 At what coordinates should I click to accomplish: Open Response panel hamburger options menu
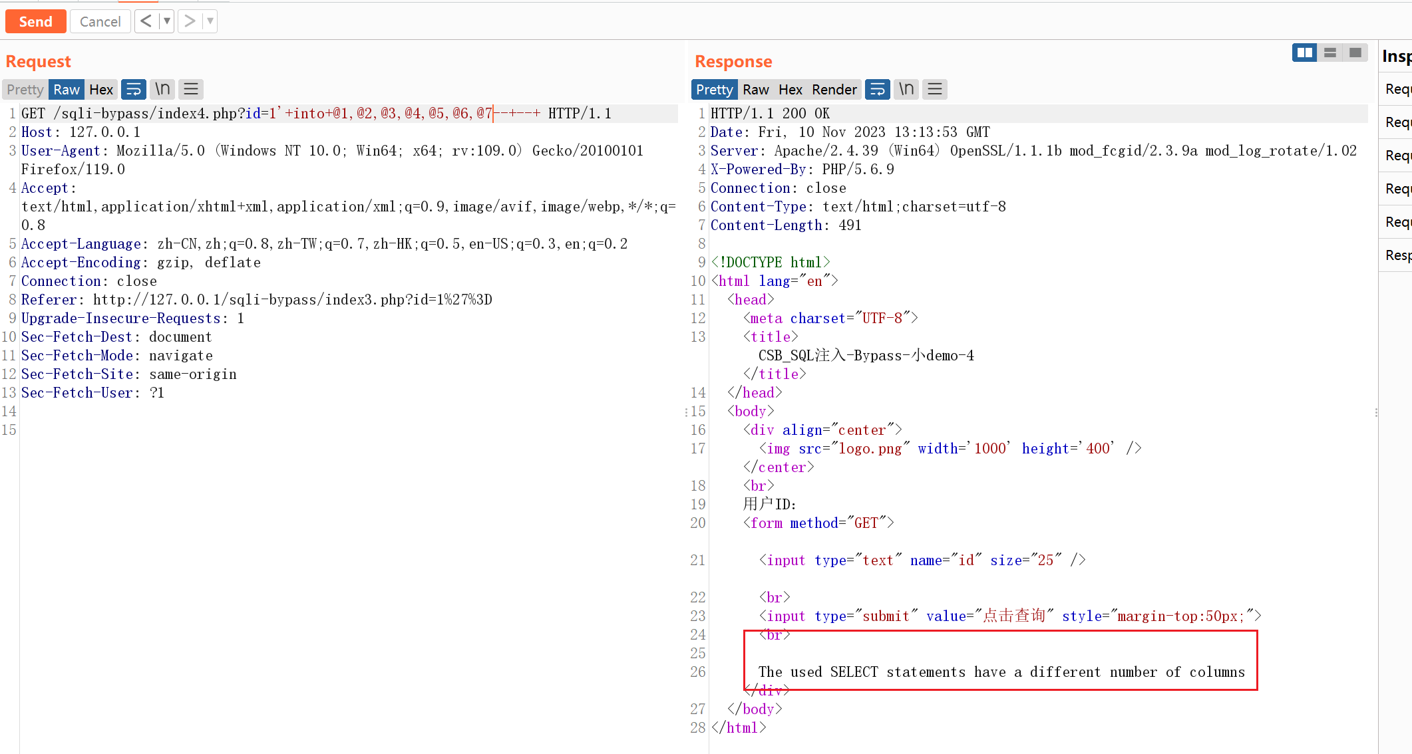(x=935, y=89)
